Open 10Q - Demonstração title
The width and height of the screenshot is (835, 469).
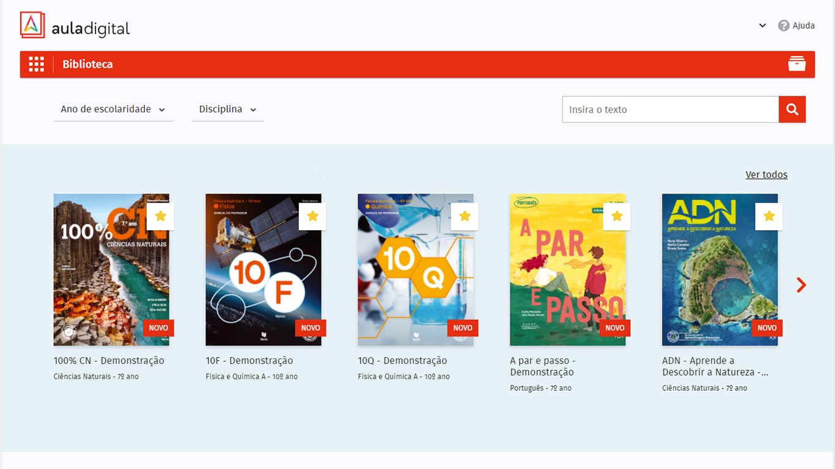point(402,360)
